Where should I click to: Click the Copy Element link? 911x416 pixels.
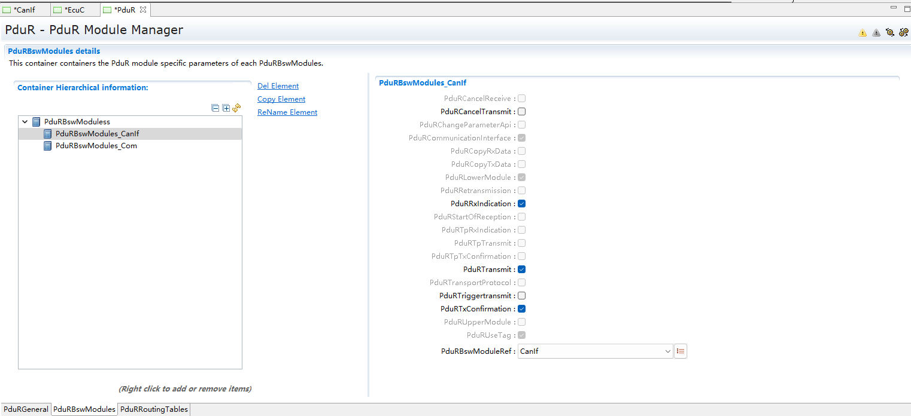pos(281,99)
